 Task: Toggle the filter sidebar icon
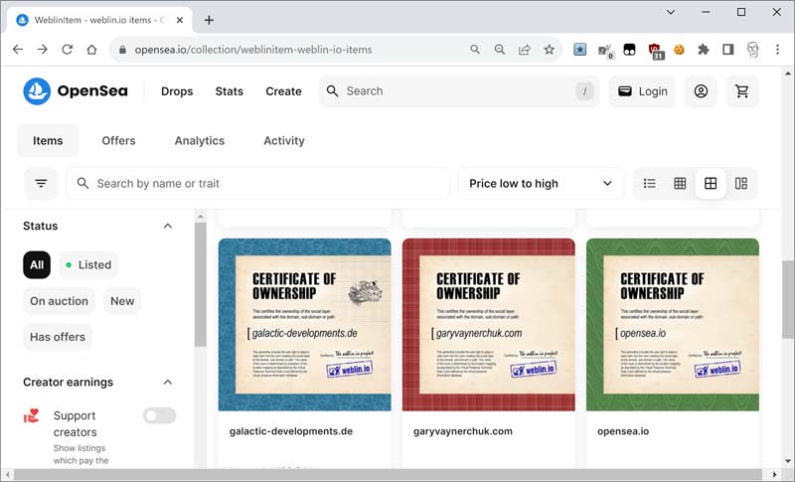point(41,183)
